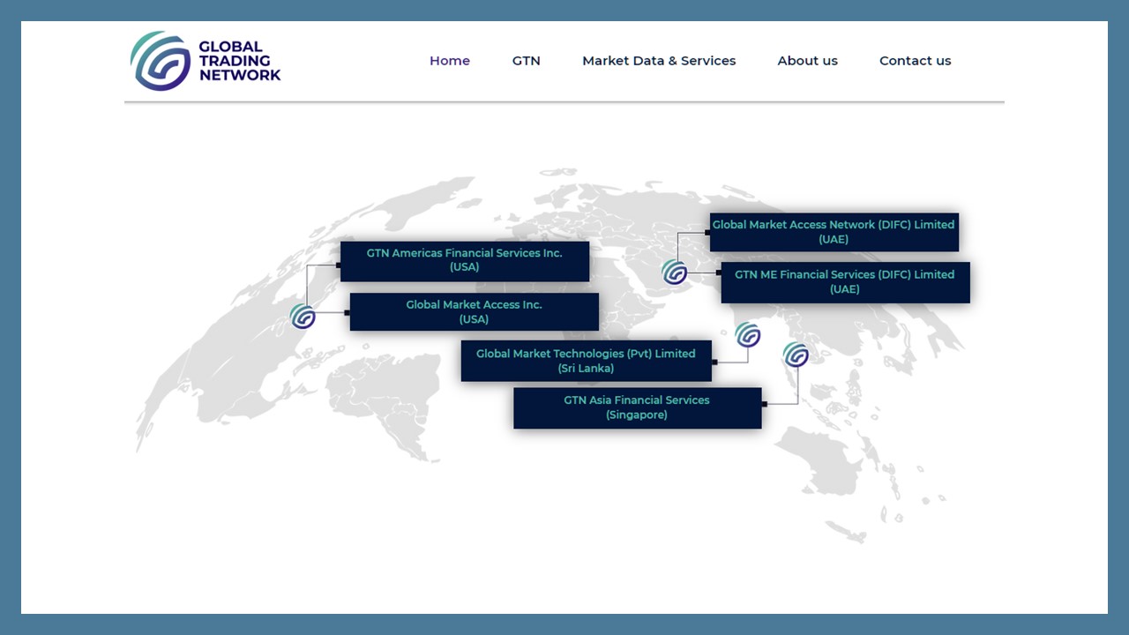The image size is (1129, 635).
Task: Click connector dot beside GTN Americas label
Action: (339, 265)
